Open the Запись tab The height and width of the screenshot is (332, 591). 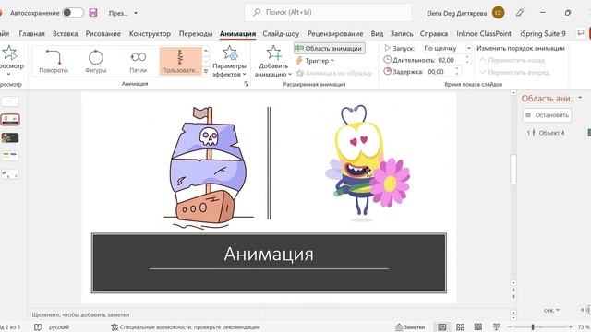point(402,34)
